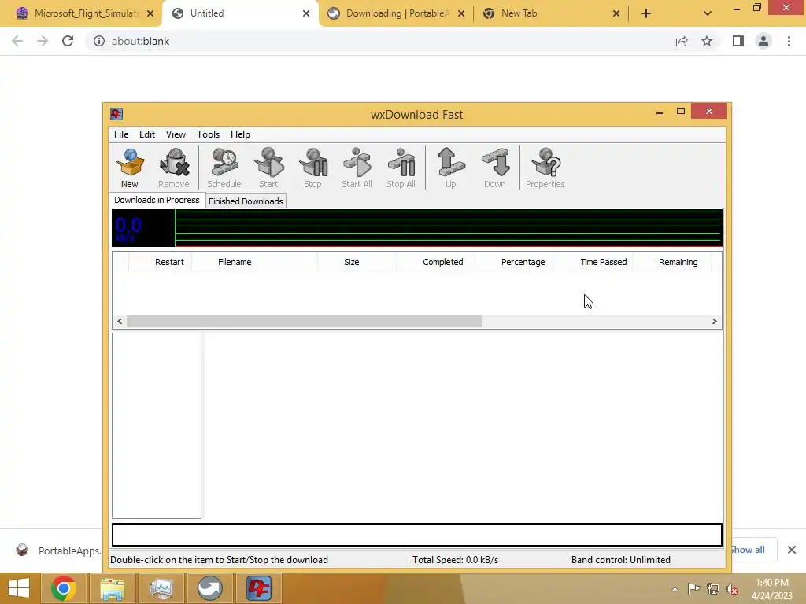The image size is (806, 604).
Task: Click the Total Speed status bar entry
Action: click(456, 560)
